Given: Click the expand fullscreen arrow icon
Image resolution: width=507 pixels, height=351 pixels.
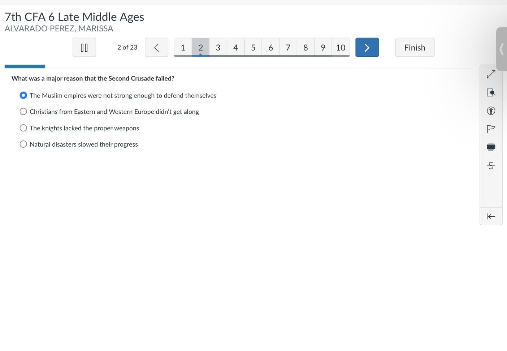Looking at the screenshot, I should 491,74.
